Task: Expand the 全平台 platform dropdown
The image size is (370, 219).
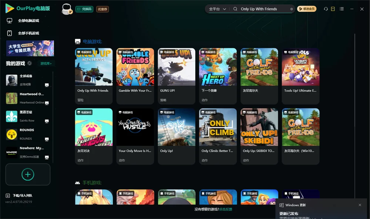Action: coord(217,9)
